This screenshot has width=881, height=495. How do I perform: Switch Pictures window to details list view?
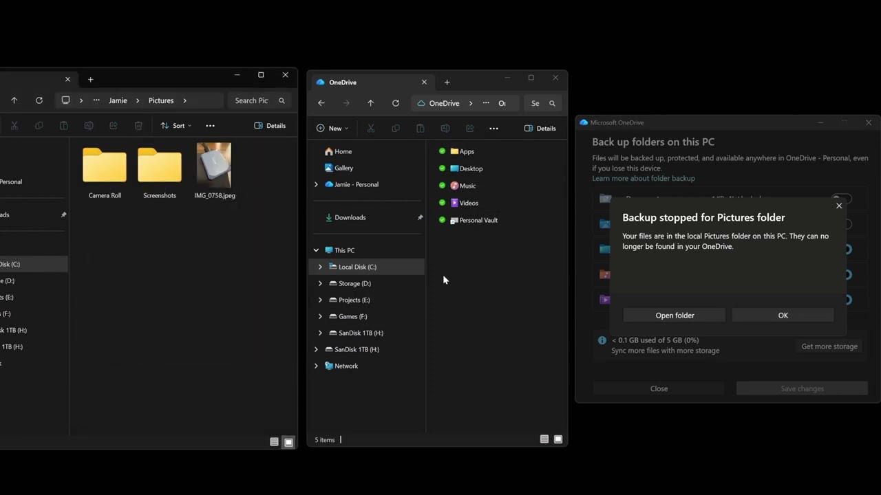(x=274, y=442)
